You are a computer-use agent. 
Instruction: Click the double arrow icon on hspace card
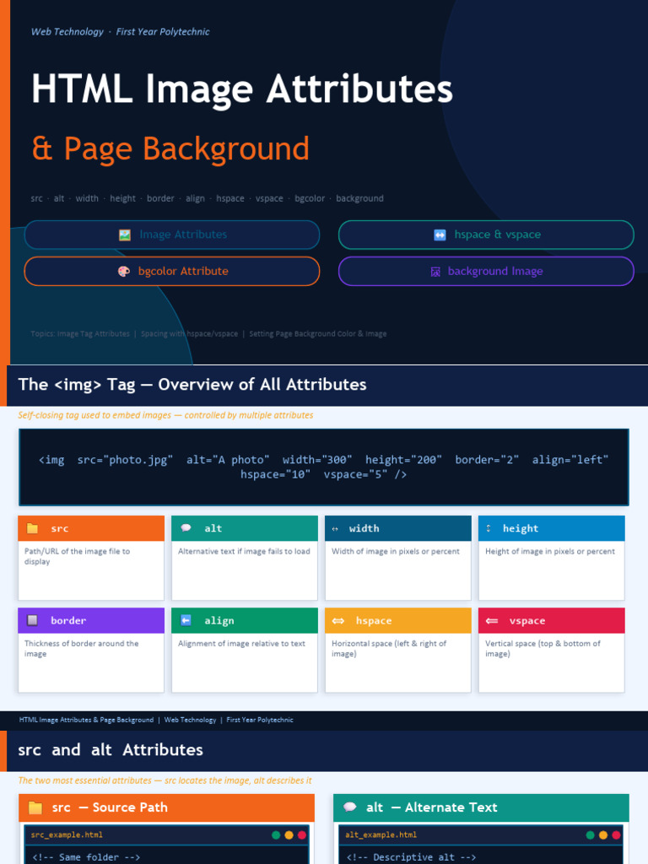pos(338,621)
